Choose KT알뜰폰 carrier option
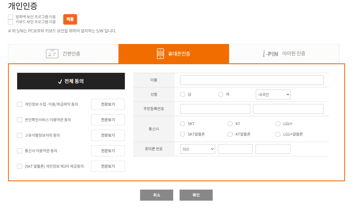The width and height of the screenshot is (355, 212). pyautogui.click(x=230, y=134)
